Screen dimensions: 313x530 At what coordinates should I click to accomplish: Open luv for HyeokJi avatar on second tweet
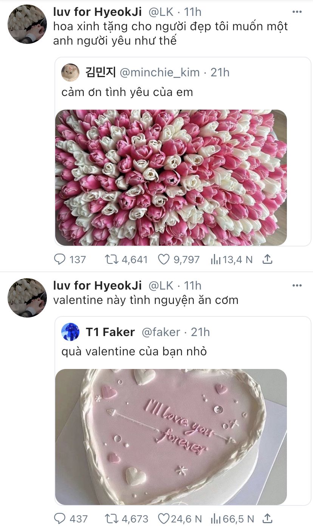27,298
